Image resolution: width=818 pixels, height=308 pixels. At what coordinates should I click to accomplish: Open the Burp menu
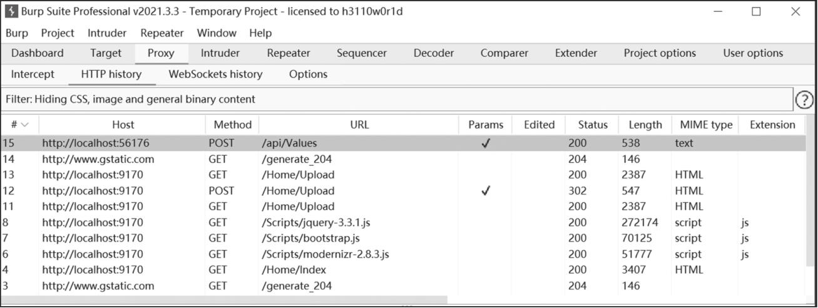coord(17,33)
